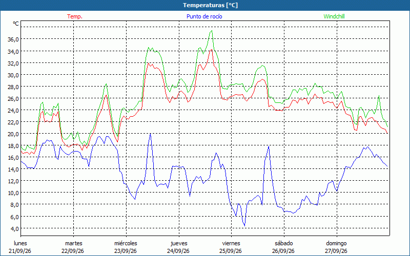This screenshot has height=256, width=410.
Task: Select the red Temp. legend label
Action: (x=75, y=16)
